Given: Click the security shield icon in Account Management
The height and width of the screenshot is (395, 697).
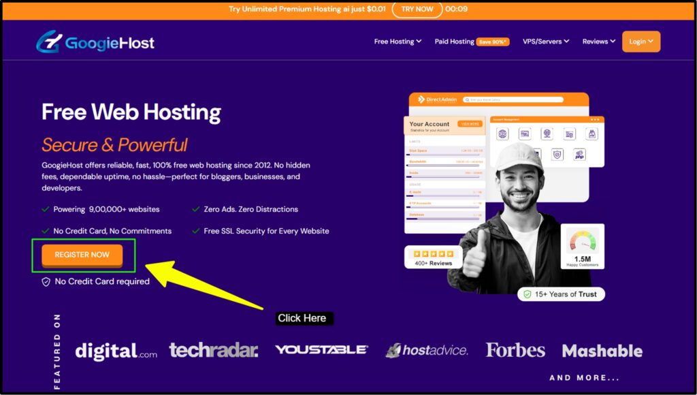Looking at the screenshot, I should click(557, 155).
